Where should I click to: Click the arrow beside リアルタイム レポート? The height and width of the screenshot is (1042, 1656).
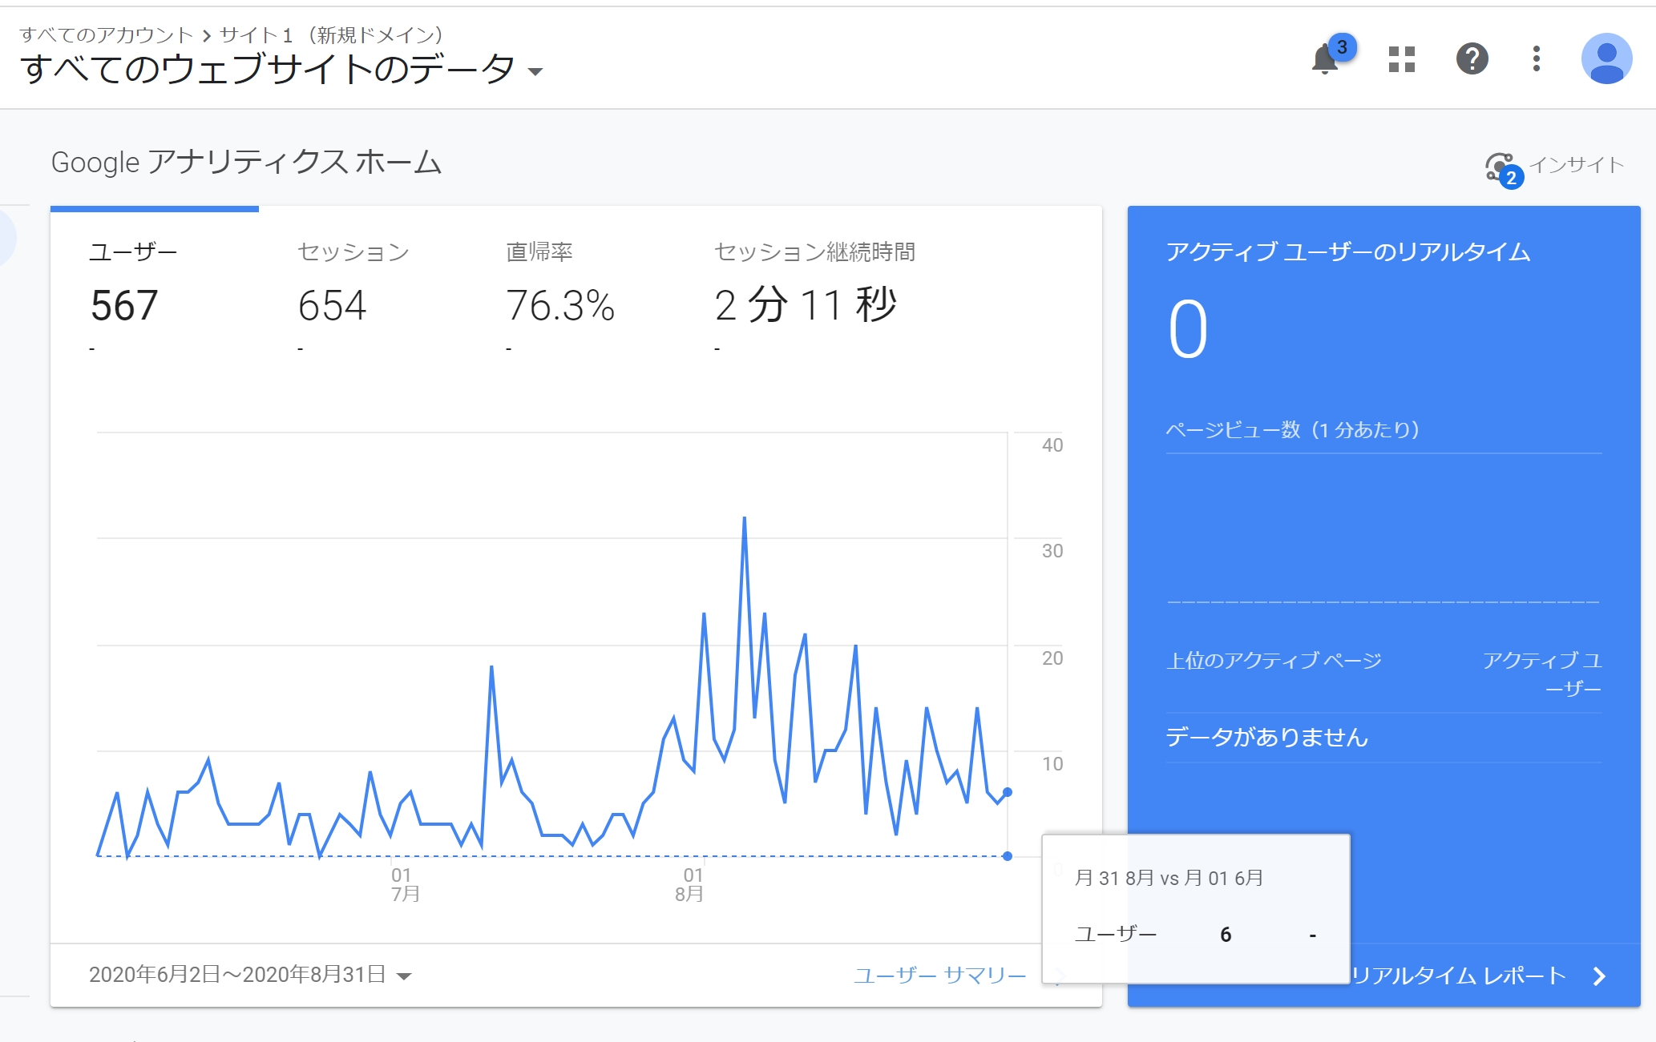[1599, 976]
